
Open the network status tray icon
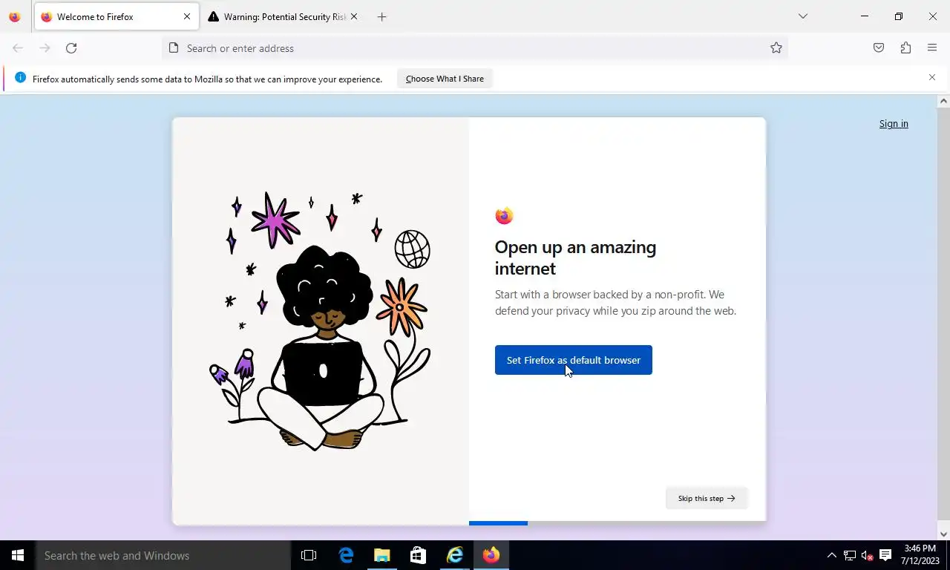pyautogui.click(x=850, y=555)
